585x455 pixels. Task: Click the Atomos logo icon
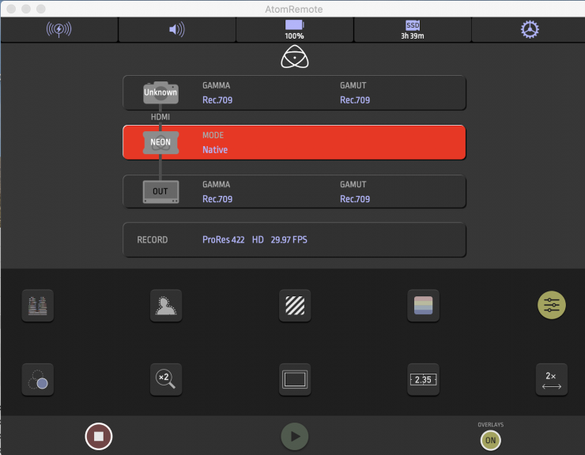click(x=294, y=59)
